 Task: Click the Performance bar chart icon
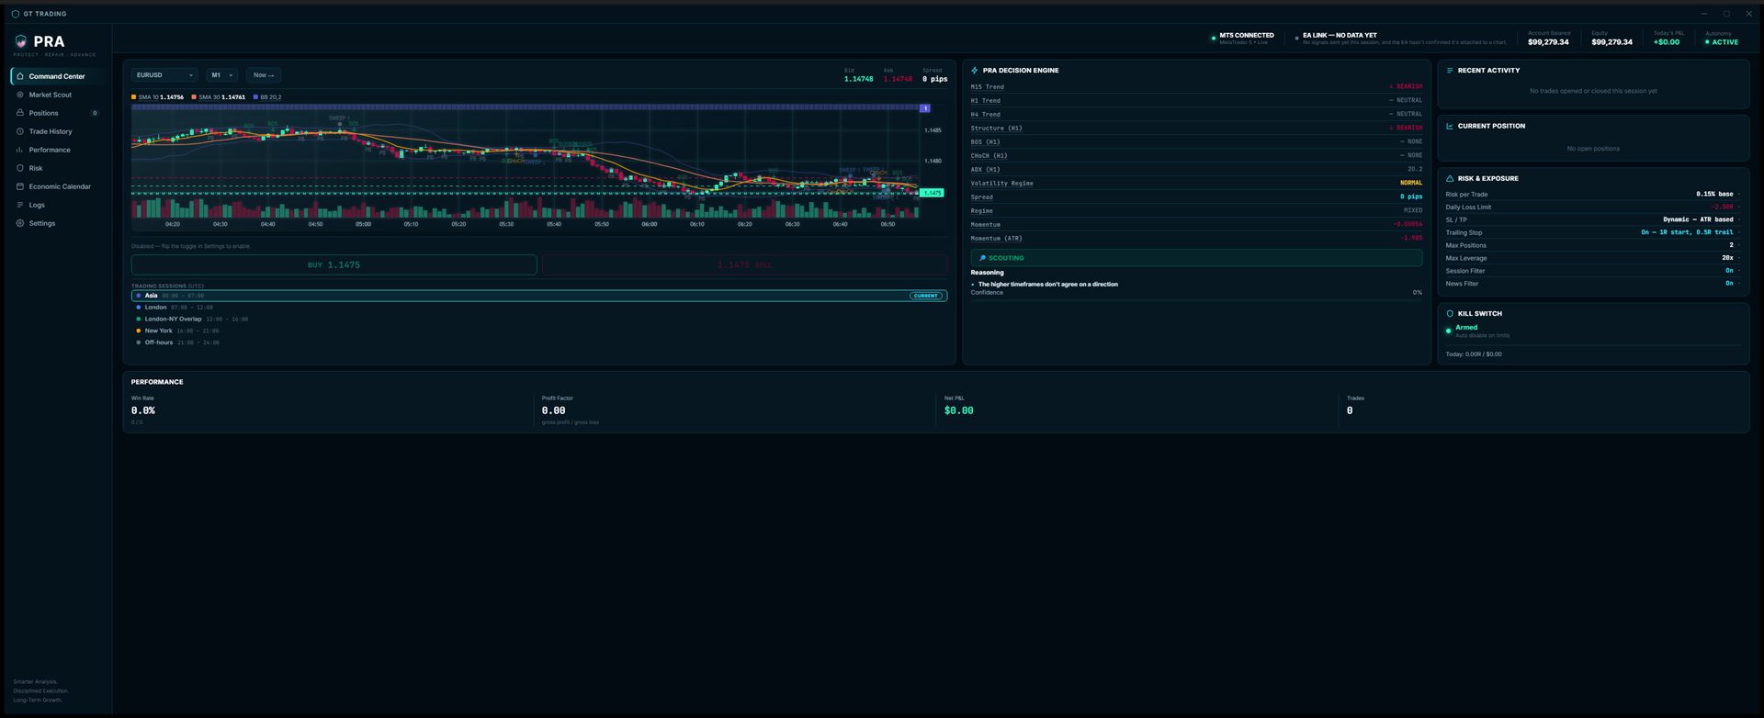(19, 150)
